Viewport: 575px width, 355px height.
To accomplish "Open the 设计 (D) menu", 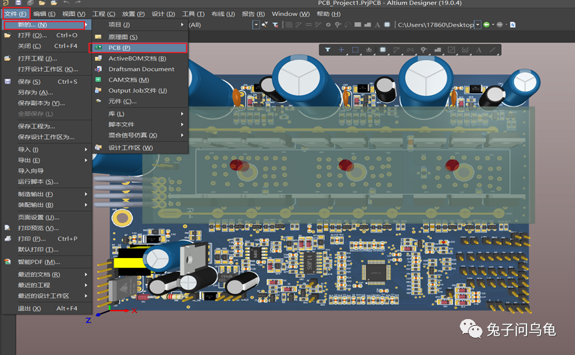I will 163,14.
